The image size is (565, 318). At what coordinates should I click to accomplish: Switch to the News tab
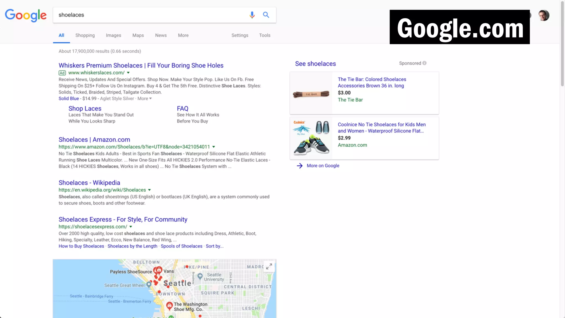161,35
